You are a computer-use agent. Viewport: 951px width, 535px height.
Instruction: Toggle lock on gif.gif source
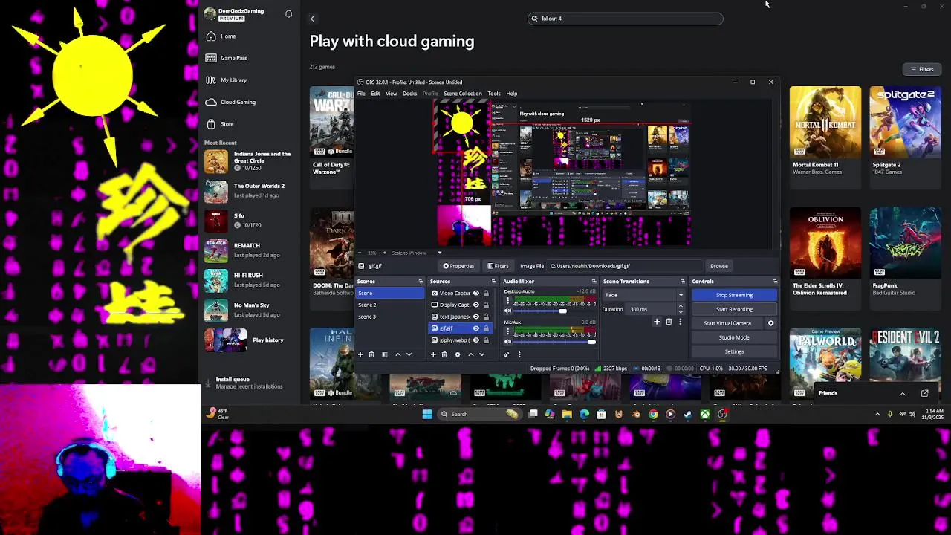point(486,328)
